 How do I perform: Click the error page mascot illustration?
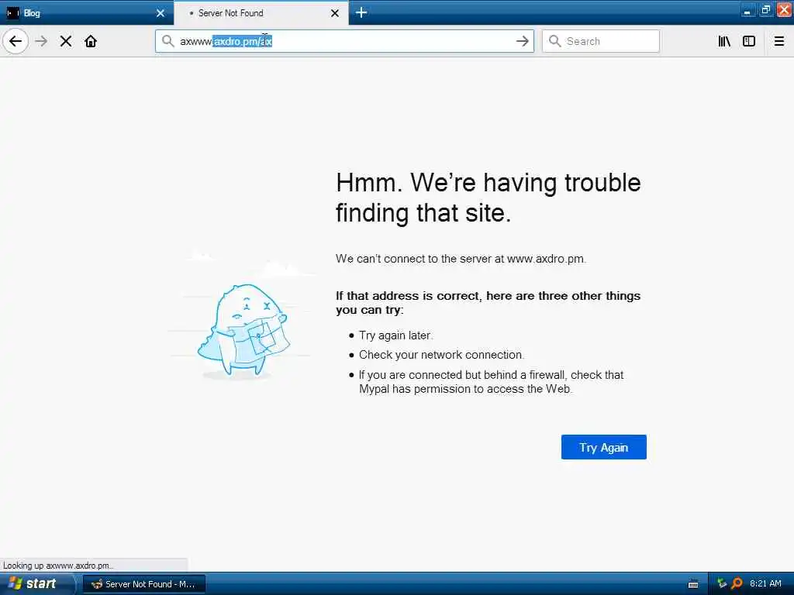tap(243, 332)
